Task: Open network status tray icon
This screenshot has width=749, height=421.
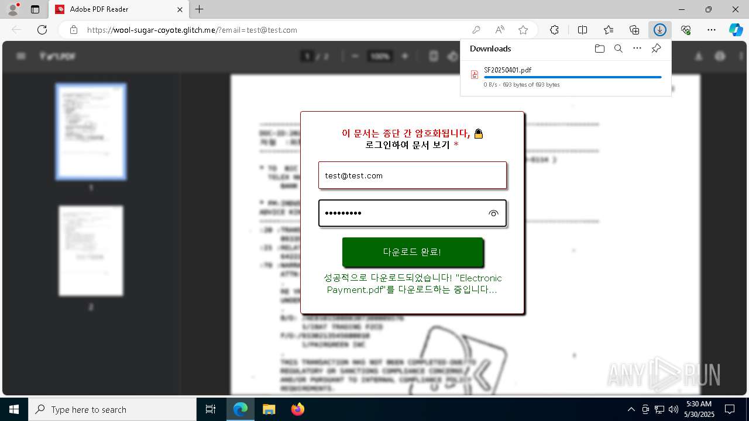Action: tap(659, 409)
